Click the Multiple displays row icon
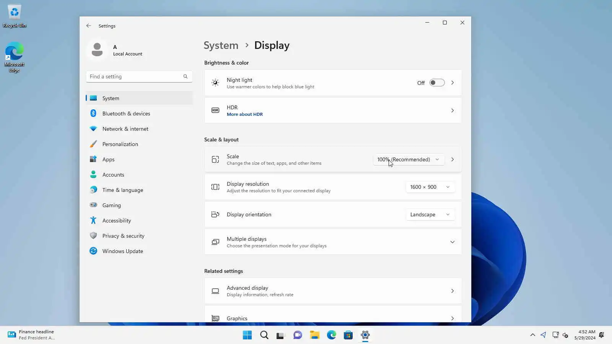 (x=215, y=242)
